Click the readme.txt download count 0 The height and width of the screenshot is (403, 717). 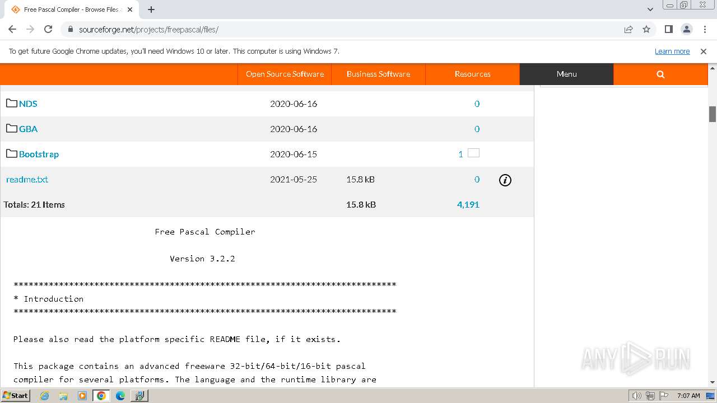(477, 179)
